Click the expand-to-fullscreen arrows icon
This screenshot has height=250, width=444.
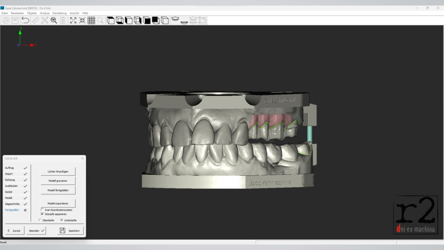[x=73, y=20]
